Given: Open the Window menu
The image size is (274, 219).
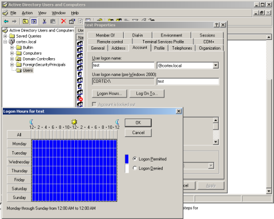Looking at the screenshot, I should pyautogui.click(x=59, y=13).
